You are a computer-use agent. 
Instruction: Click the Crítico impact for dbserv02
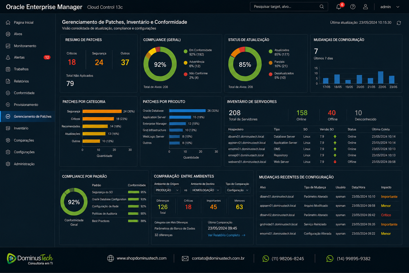click(386, 215)
